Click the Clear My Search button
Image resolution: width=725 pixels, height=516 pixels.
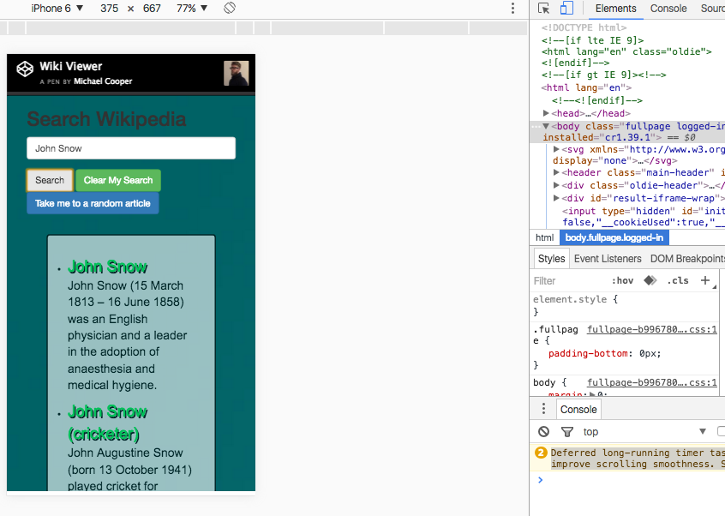point(118,180)
